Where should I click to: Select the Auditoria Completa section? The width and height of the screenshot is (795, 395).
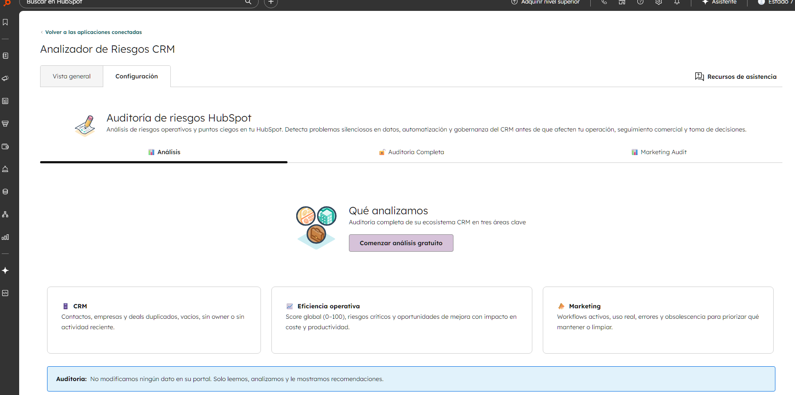pyautogui.click(x=411, y=152)
